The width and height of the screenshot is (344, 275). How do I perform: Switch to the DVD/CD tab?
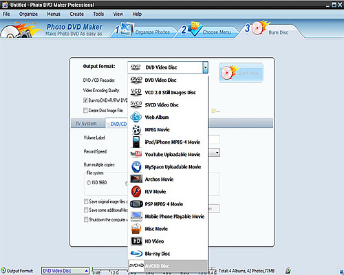(x=117, y=124)
